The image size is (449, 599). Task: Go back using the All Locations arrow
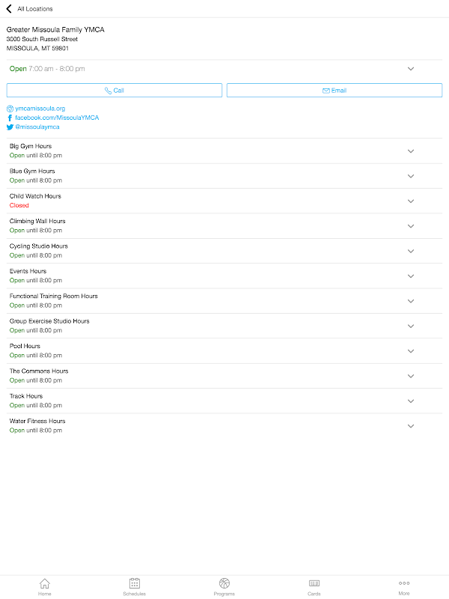(x=9, y=8)
